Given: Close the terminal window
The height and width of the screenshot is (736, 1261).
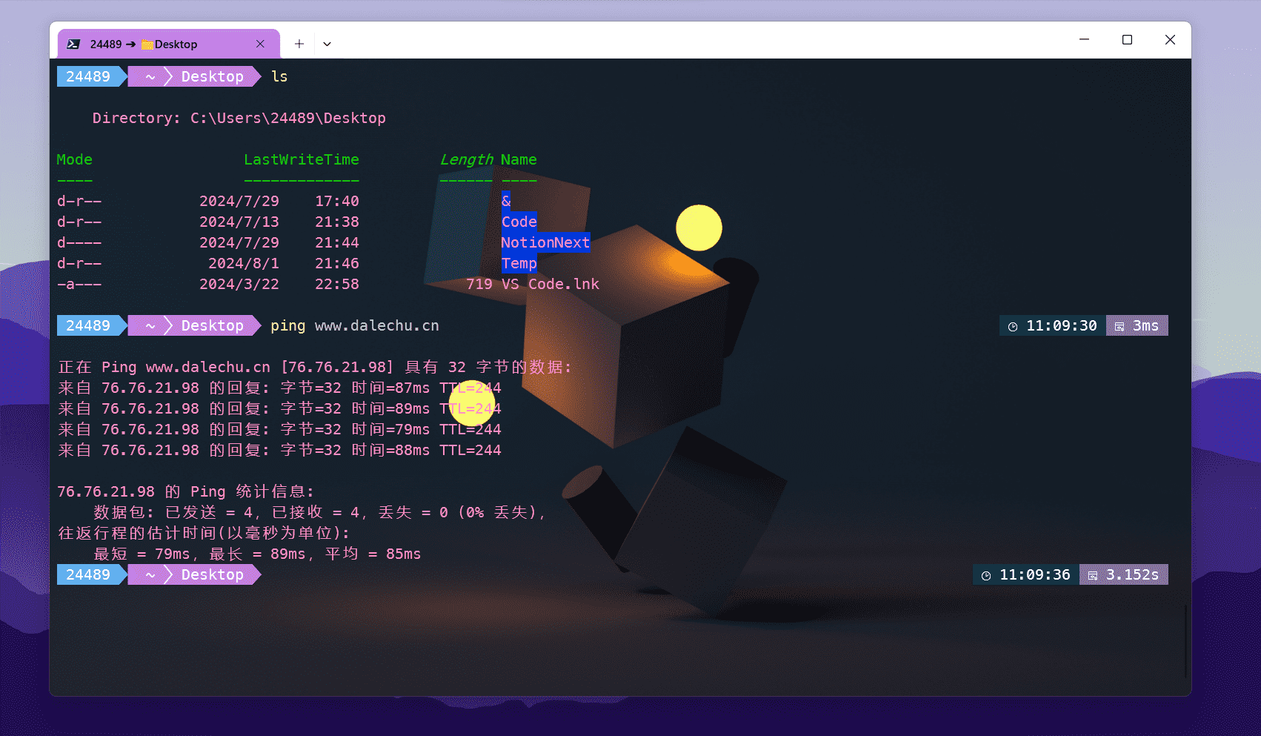Looking at the screenshot, I should click(x=1170, y=39).
